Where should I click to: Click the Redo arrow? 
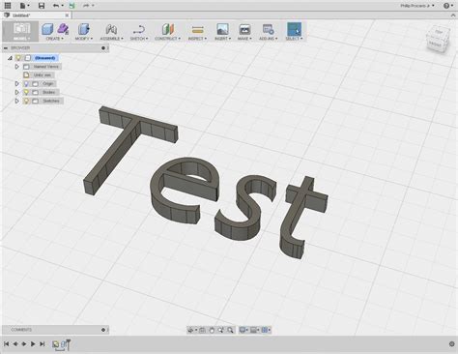coord(86,6)
